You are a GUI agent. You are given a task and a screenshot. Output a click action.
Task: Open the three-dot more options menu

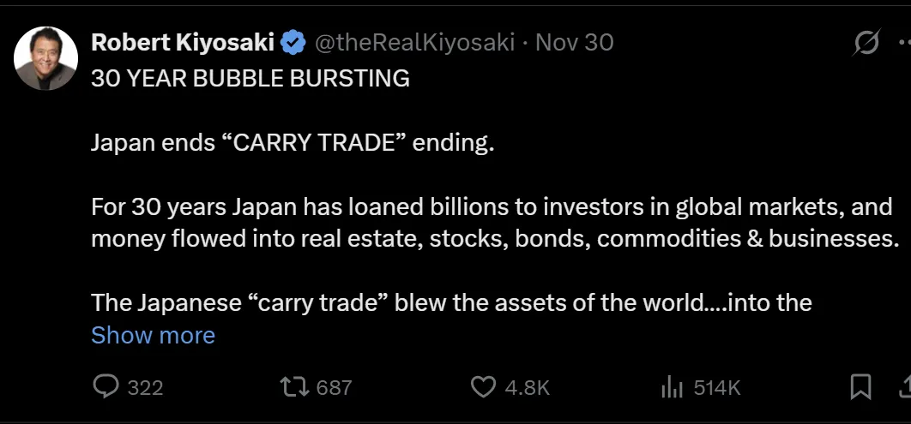[902, 42]
